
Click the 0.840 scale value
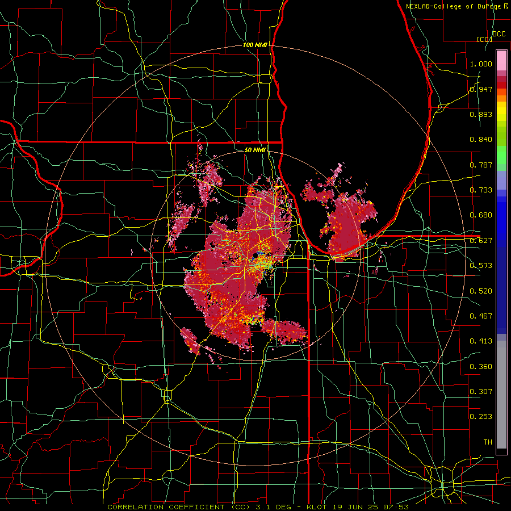click(481, 140)
